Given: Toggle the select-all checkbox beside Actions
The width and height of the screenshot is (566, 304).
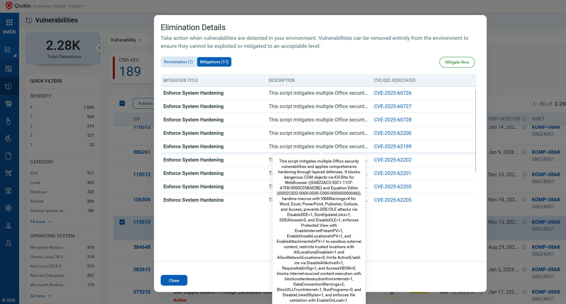Looking at the screenshot, I should (x=122, y=103).
